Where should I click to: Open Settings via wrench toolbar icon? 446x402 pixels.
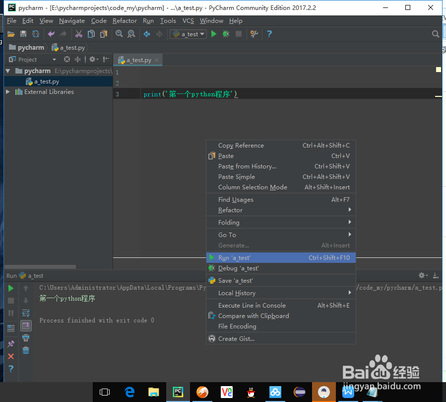pyautogui.click(x=254, y=34)
